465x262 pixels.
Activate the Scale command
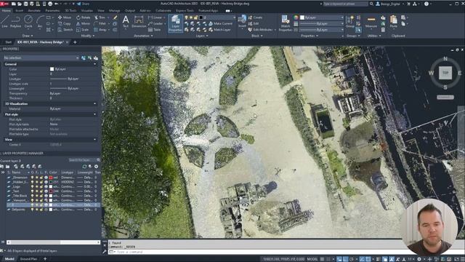(x=82, y=30)
